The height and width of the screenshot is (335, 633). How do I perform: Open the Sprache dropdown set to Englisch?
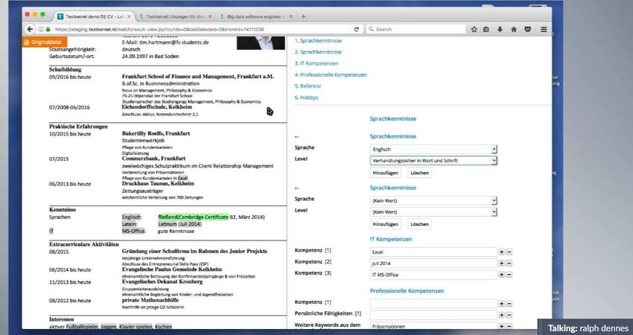433,150
